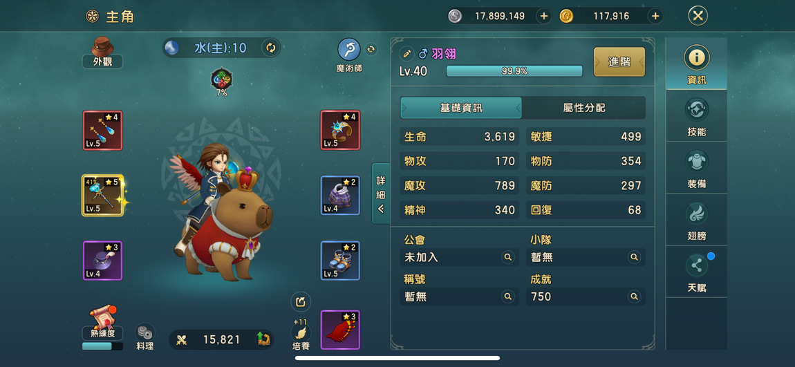
Task: Click the pencil icon to rename 羽翎
Action: click(406, 53)
